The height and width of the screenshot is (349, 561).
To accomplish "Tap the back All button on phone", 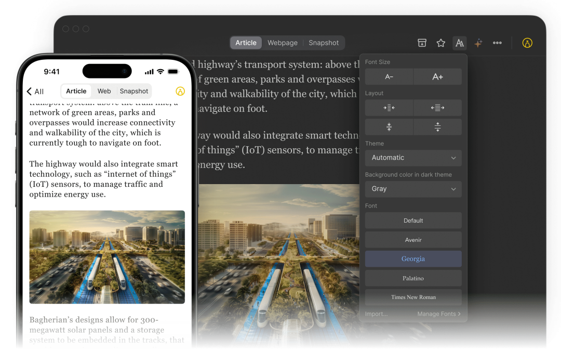I will click(x=35, y=92).
